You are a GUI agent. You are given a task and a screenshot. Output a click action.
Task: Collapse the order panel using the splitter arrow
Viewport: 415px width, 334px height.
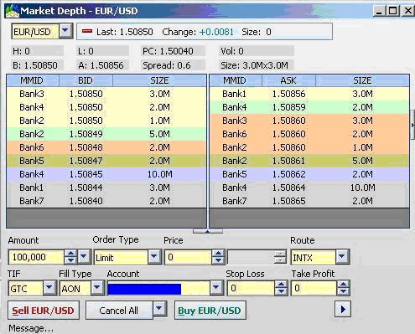(208, 231)
